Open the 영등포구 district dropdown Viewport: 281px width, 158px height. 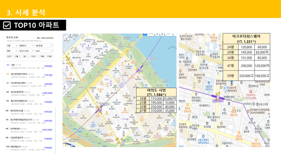tap(26, 46)
